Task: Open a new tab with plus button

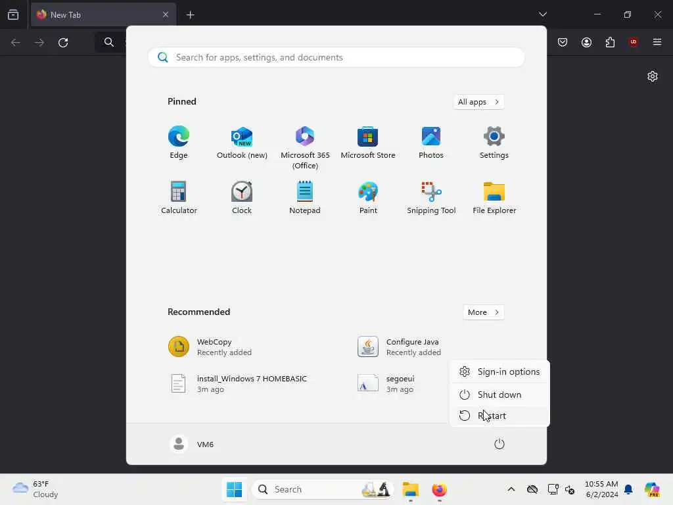Action: 190,15
